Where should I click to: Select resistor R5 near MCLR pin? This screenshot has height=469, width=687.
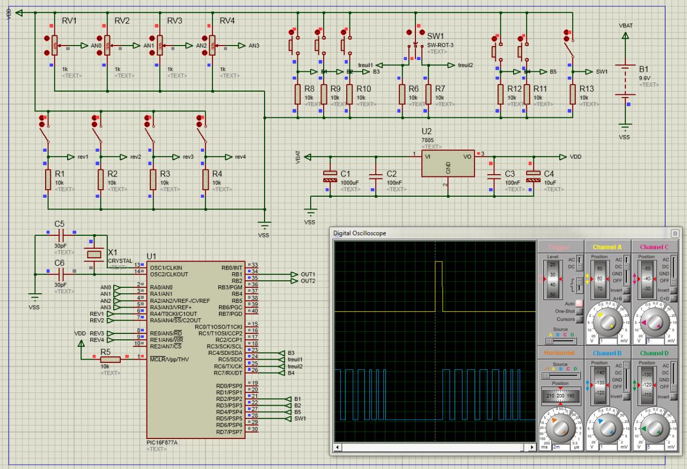pos(111,359)
